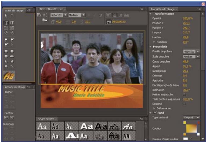The image size is (206, 142).
Task: Click the gradient Couleur preview box
Action: click(x=191, y=128)
